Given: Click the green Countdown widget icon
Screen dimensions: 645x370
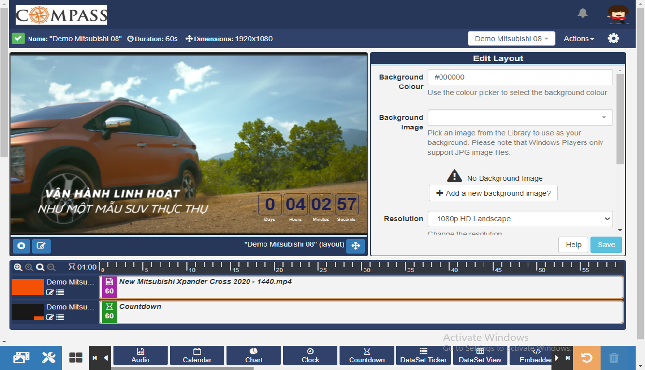Looking at the screenshot, I should point(109,312).
